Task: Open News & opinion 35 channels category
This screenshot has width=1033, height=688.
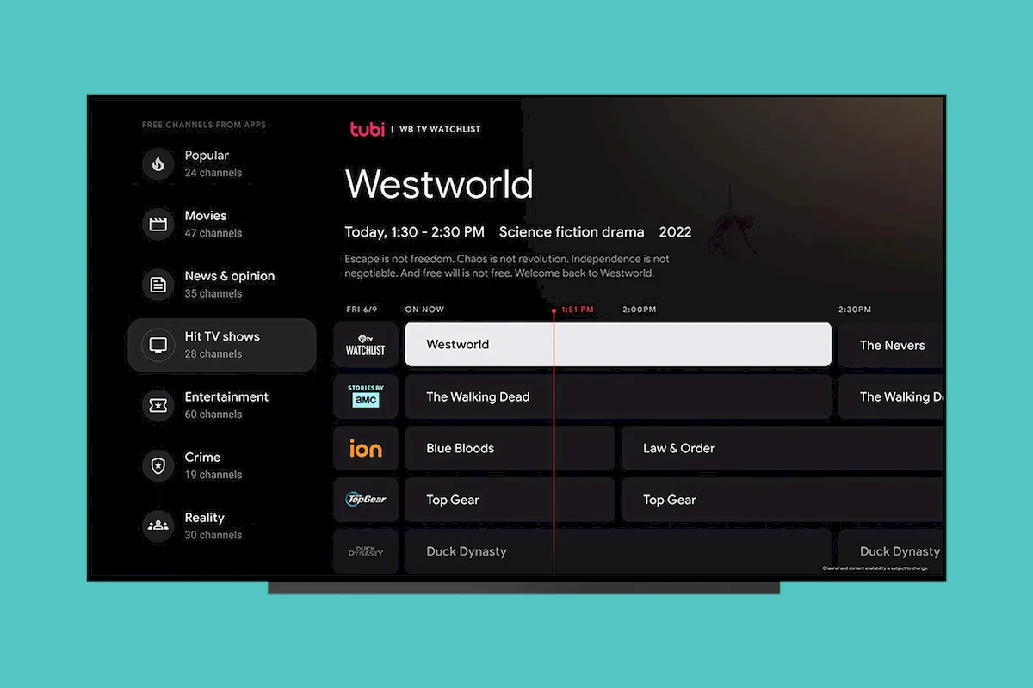Action: (x=222, y=285)
